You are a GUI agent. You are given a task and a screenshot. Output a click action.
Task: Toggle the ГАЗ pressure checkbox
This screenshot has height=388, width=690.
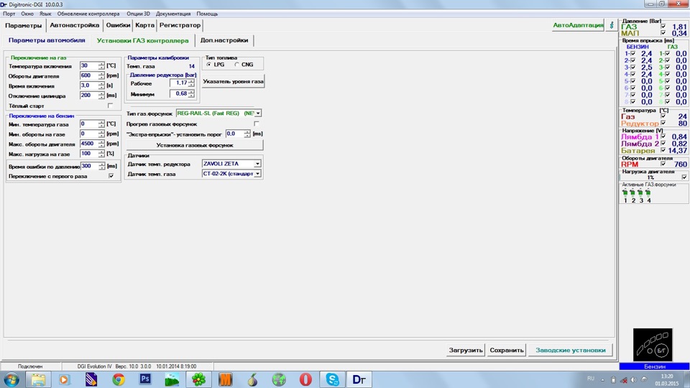point(663,27)
